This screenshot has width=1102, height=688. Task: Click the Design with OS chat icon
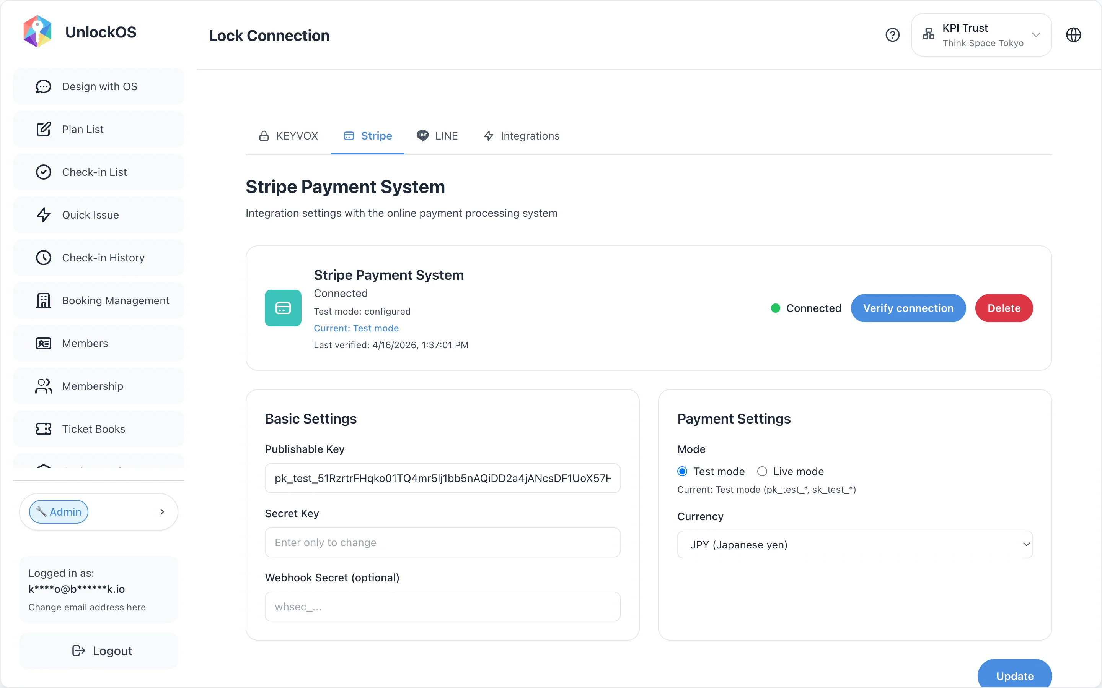point(43,86)
